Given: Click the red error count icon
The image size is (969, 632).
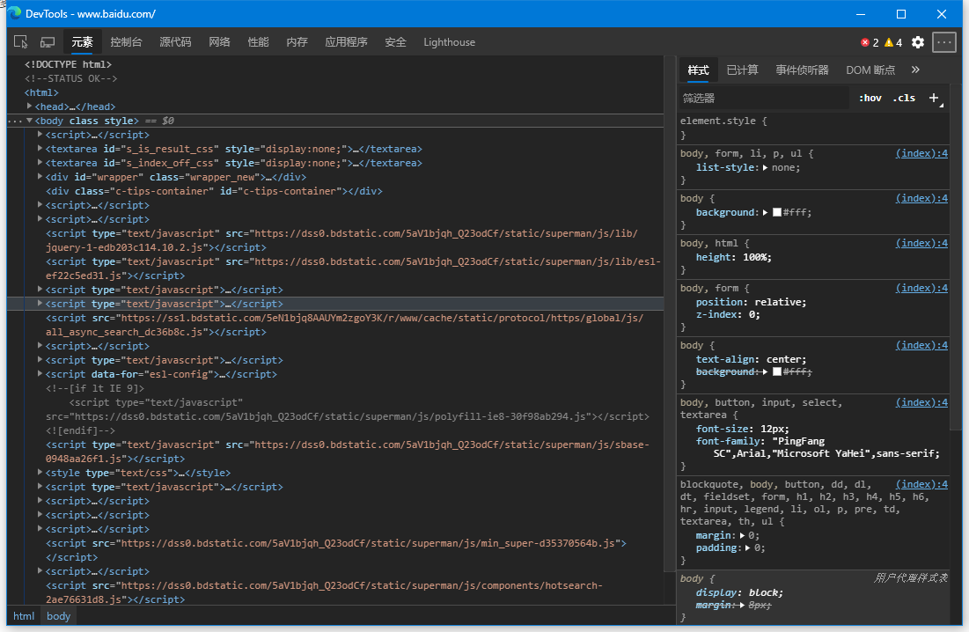Looking at the screenshot, I should pyautogui.click(x=864, y=42).
